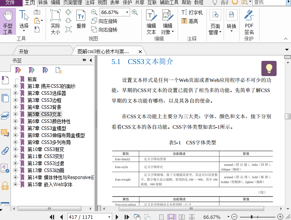Select bookmark 第6章 CSS3颜色特性
This screenshot has height=220, width=291.
coord(49,121)
